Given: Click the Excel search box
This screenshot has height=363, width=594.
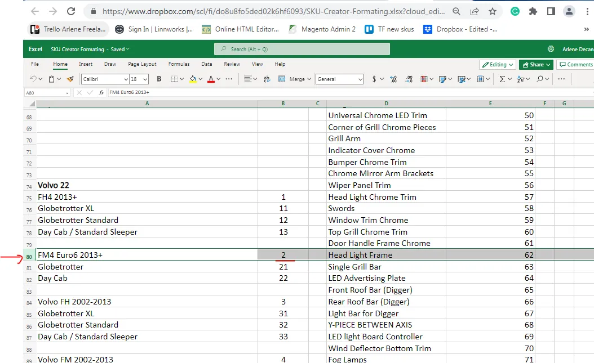Looking at the screenshot, I should [x=302, y=49].
